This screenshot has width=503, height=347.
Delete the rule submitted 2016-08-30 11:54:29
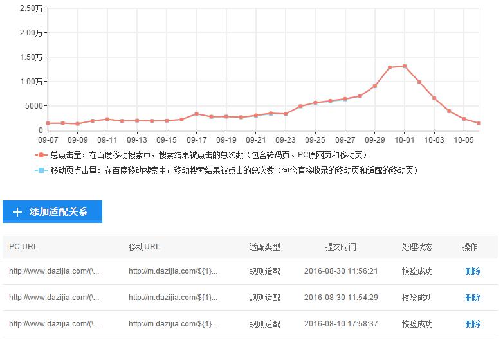(x=473, y=298)
